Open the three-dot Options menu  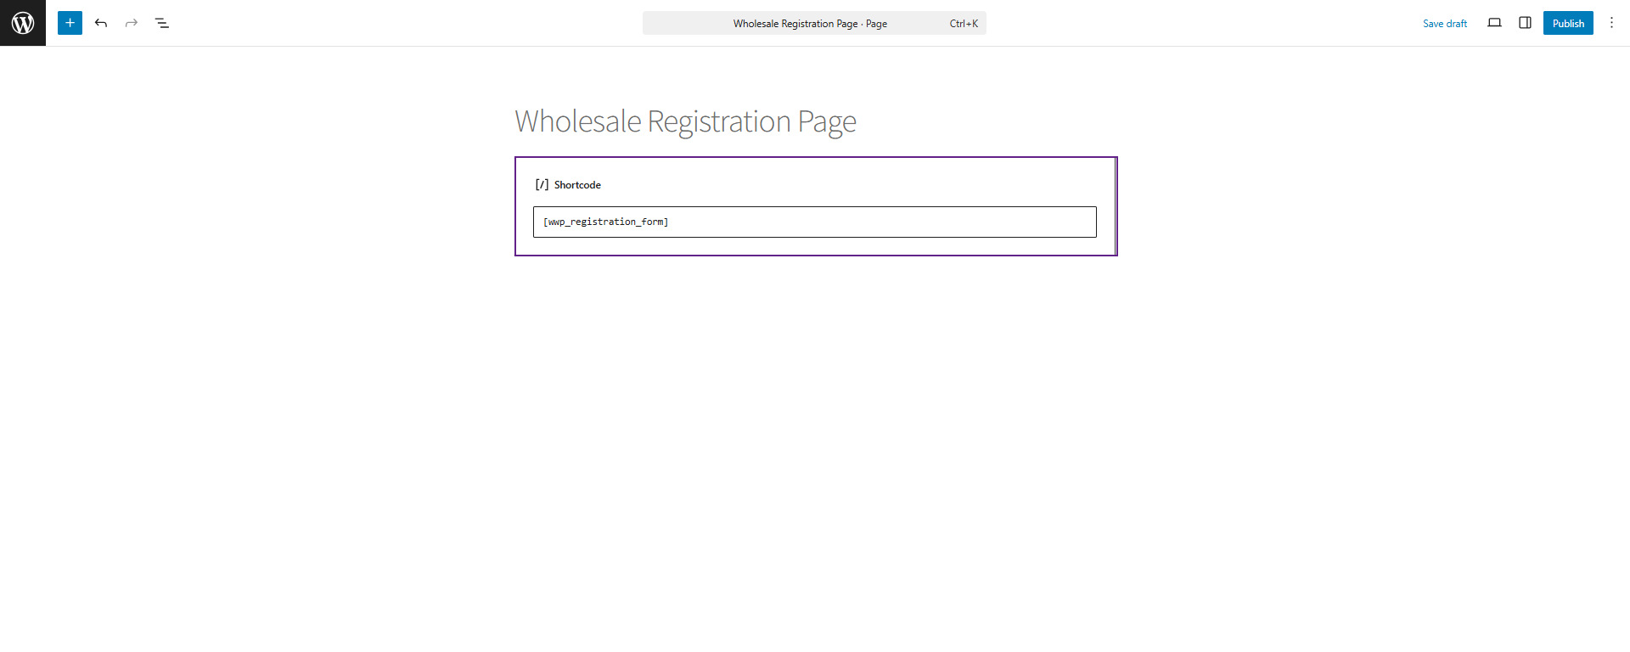[x=1611, y=23]
